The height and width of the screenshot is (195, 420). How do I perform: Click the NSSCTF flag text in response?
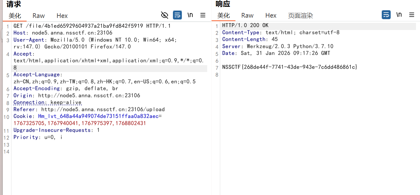click(x=289, y=67)
